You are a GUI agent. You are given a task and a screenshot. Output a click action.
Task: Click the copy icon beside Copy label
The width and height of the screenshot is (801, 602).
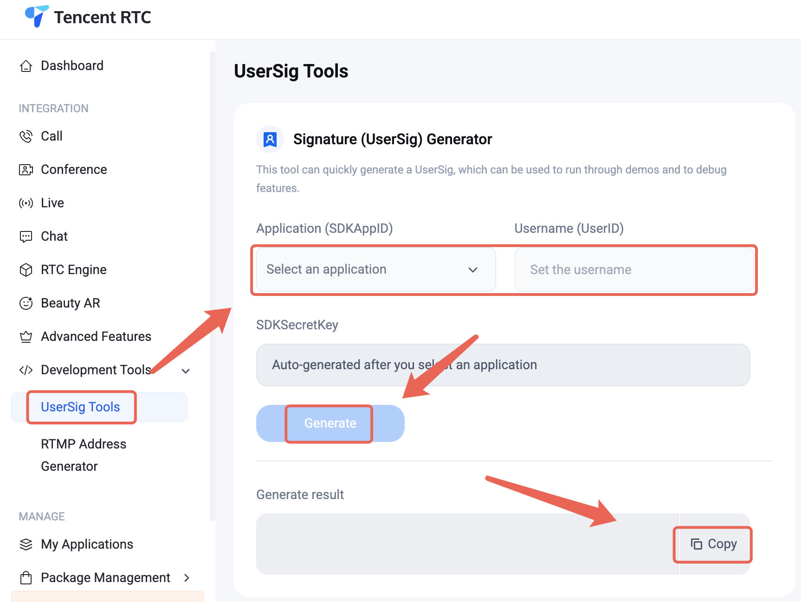(696, 544)
